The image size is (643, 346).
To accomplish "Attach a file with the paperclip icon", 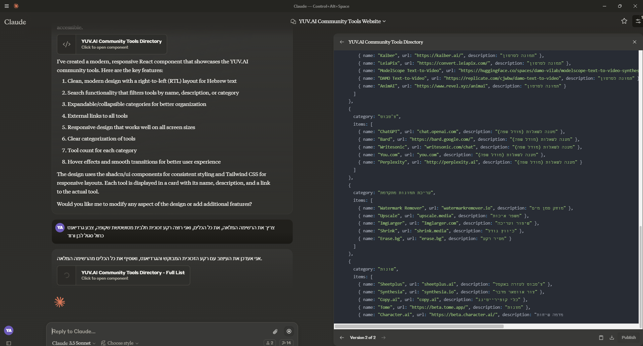I will tap(275, 332).
